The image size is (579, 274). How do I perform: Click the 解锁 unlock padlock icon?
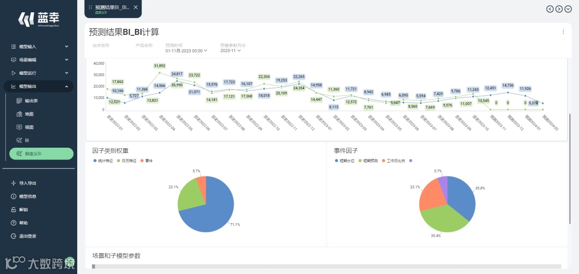[x=13, y=210]
